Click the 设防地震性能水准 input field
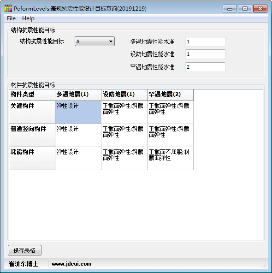The height and width of the screenshot is (273, 272). 205,54
